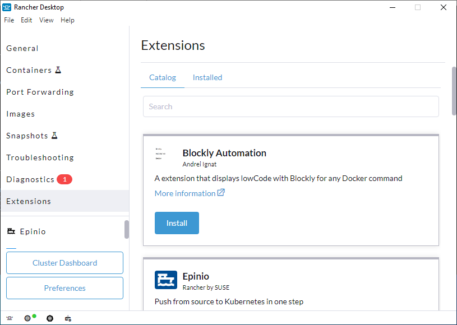Click the Blockly lowCode description text

[278, 178]
